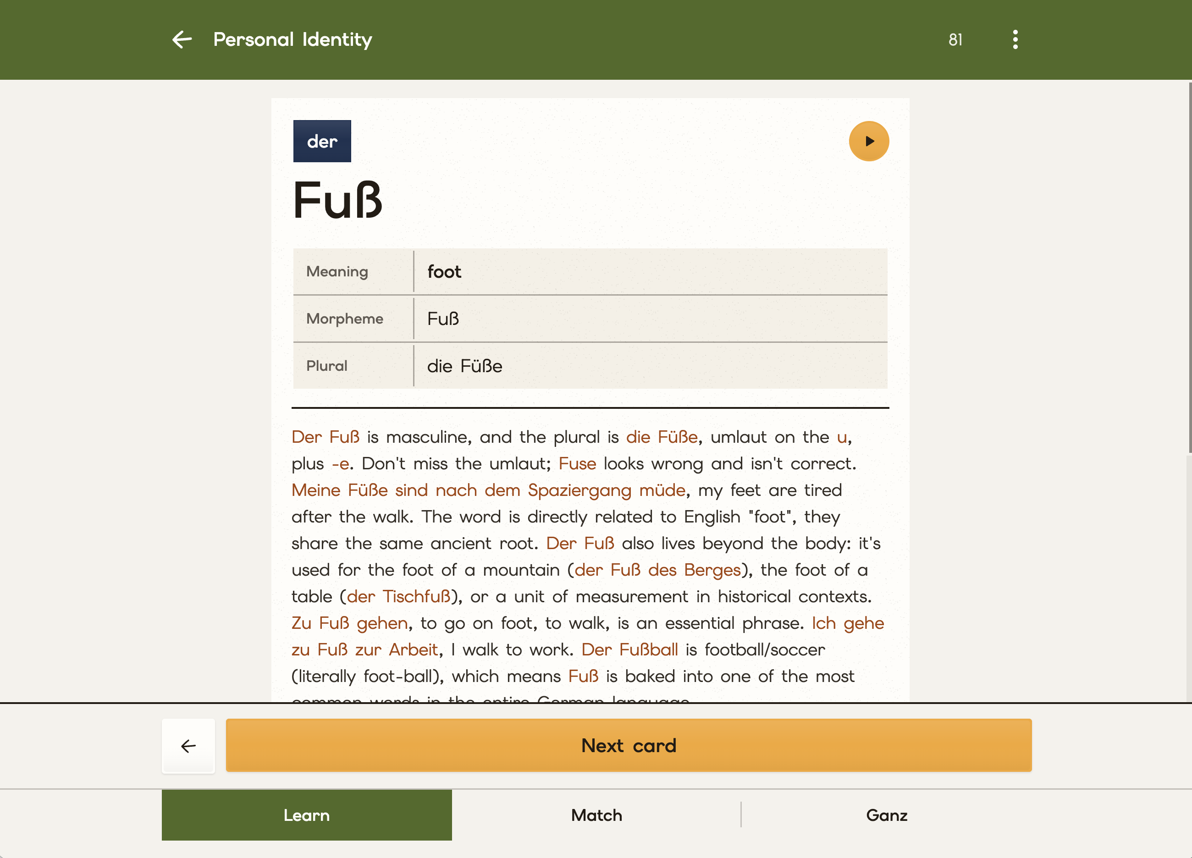Click the highlighted phrase Zu Fuß gehen

pyautogui.click(x=349, y=623)
